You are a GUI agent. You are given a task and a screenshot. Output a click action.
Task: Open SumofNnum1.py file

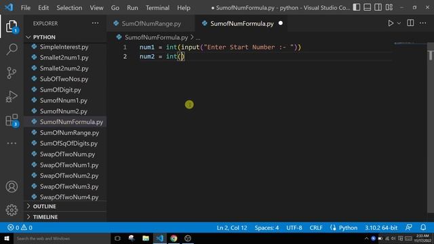coord(63,100)
